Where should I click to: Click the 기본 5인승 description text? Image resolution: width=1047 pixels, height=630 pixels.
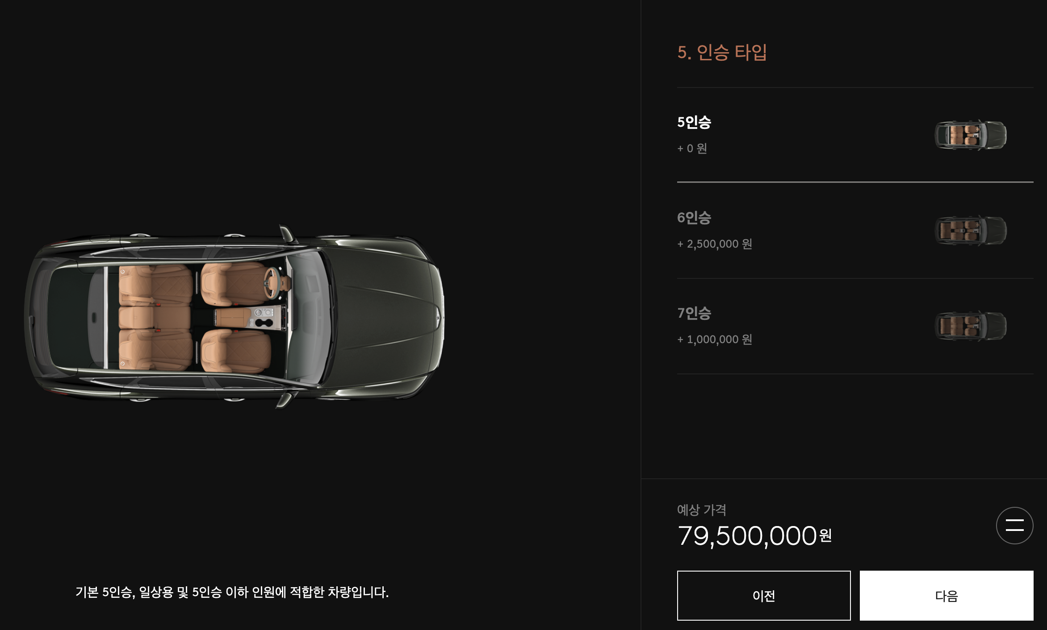(x=232, y=593)
